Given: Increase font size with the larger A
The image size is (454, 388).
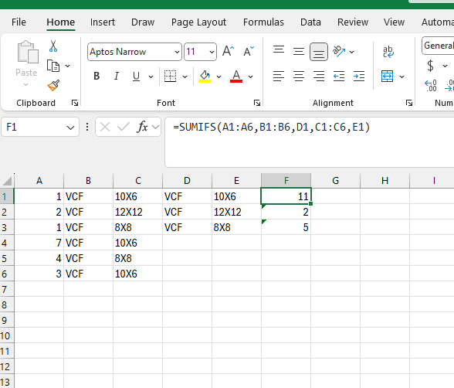Looking at the screenshot, I should point(228,52).
